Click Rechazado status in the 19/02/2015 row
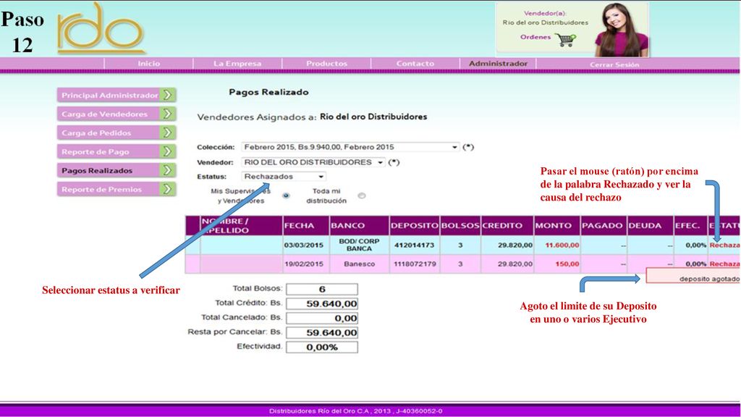The height and width of the screenshot is (417, 741). pyautogui.click(x=725, y=264)
